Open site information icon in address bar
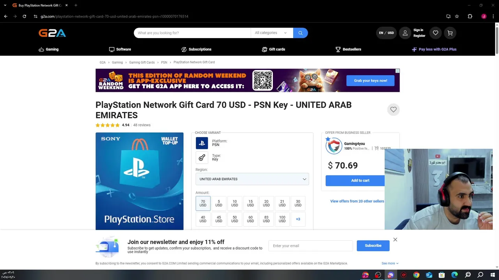Screen dimensions: 499x280 35,16
